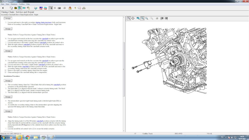Image resolution: width=249 pixels, height=140 pixels.
Task: Show the previous image in the viewer
Action: pos(162,18)
